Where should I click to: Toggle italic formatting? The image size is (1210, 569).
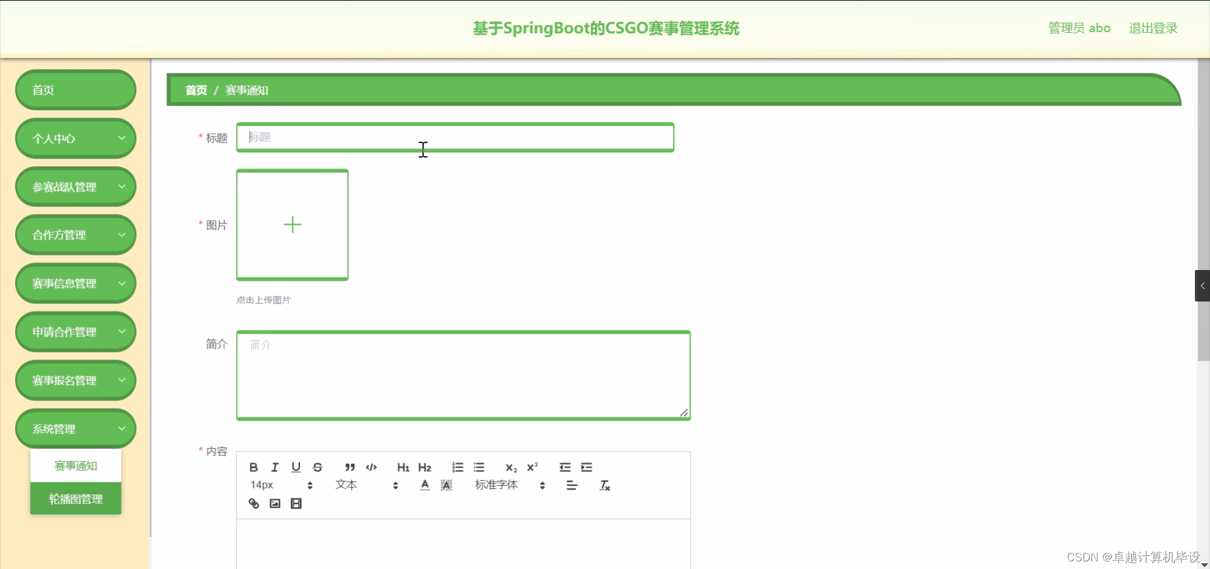click(275, 467)
